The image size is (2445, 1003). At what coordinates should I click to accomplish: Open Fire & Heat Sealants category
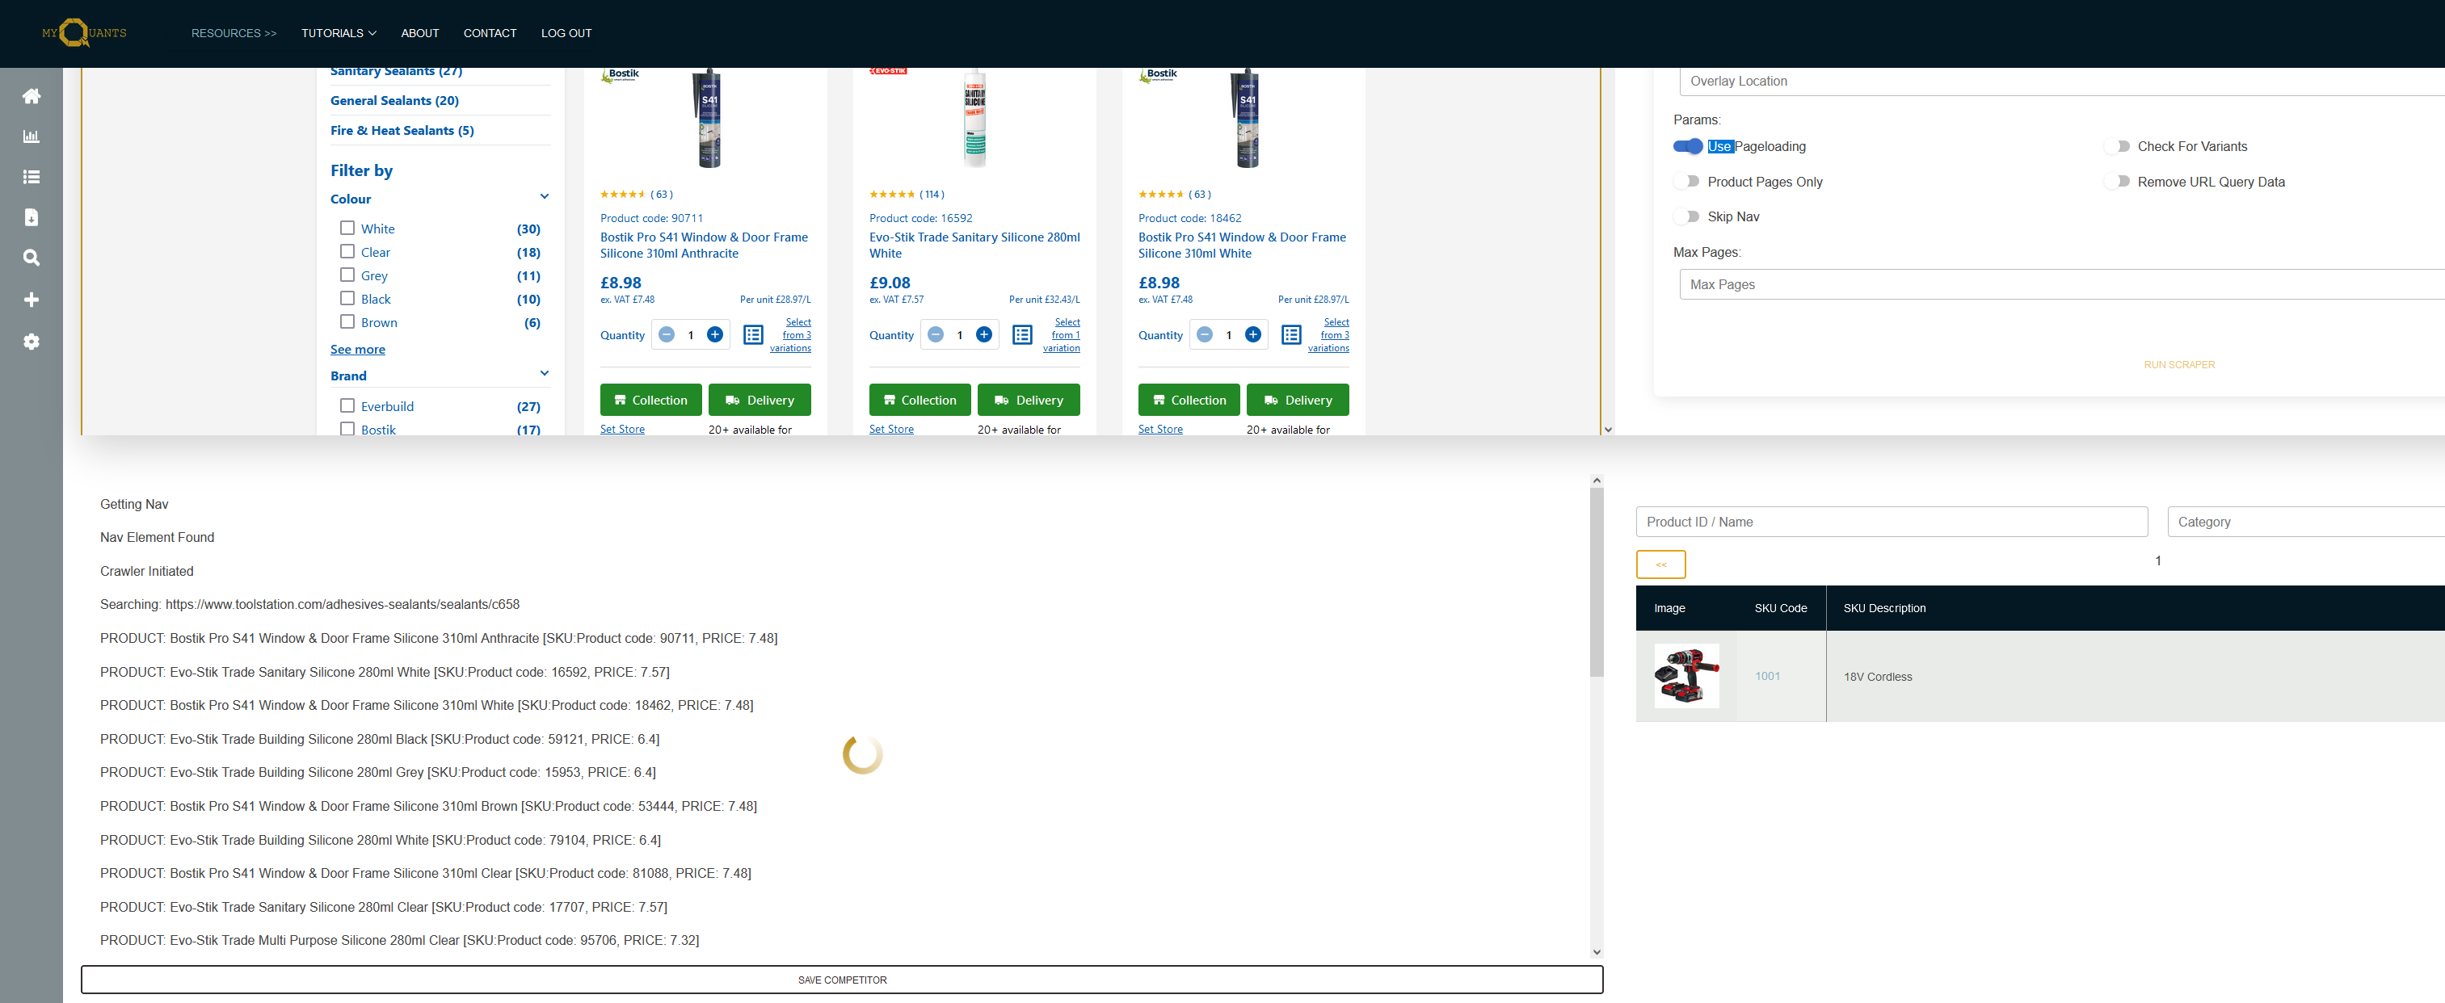(x=402, y=131)
